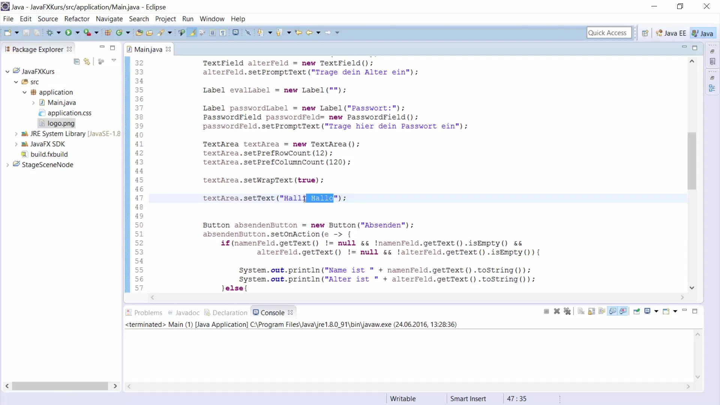Image resolution: width=720 pixels, height=405 pixels.
Task: Open dropdown next to New Class icon
Action: coord(128,33)
